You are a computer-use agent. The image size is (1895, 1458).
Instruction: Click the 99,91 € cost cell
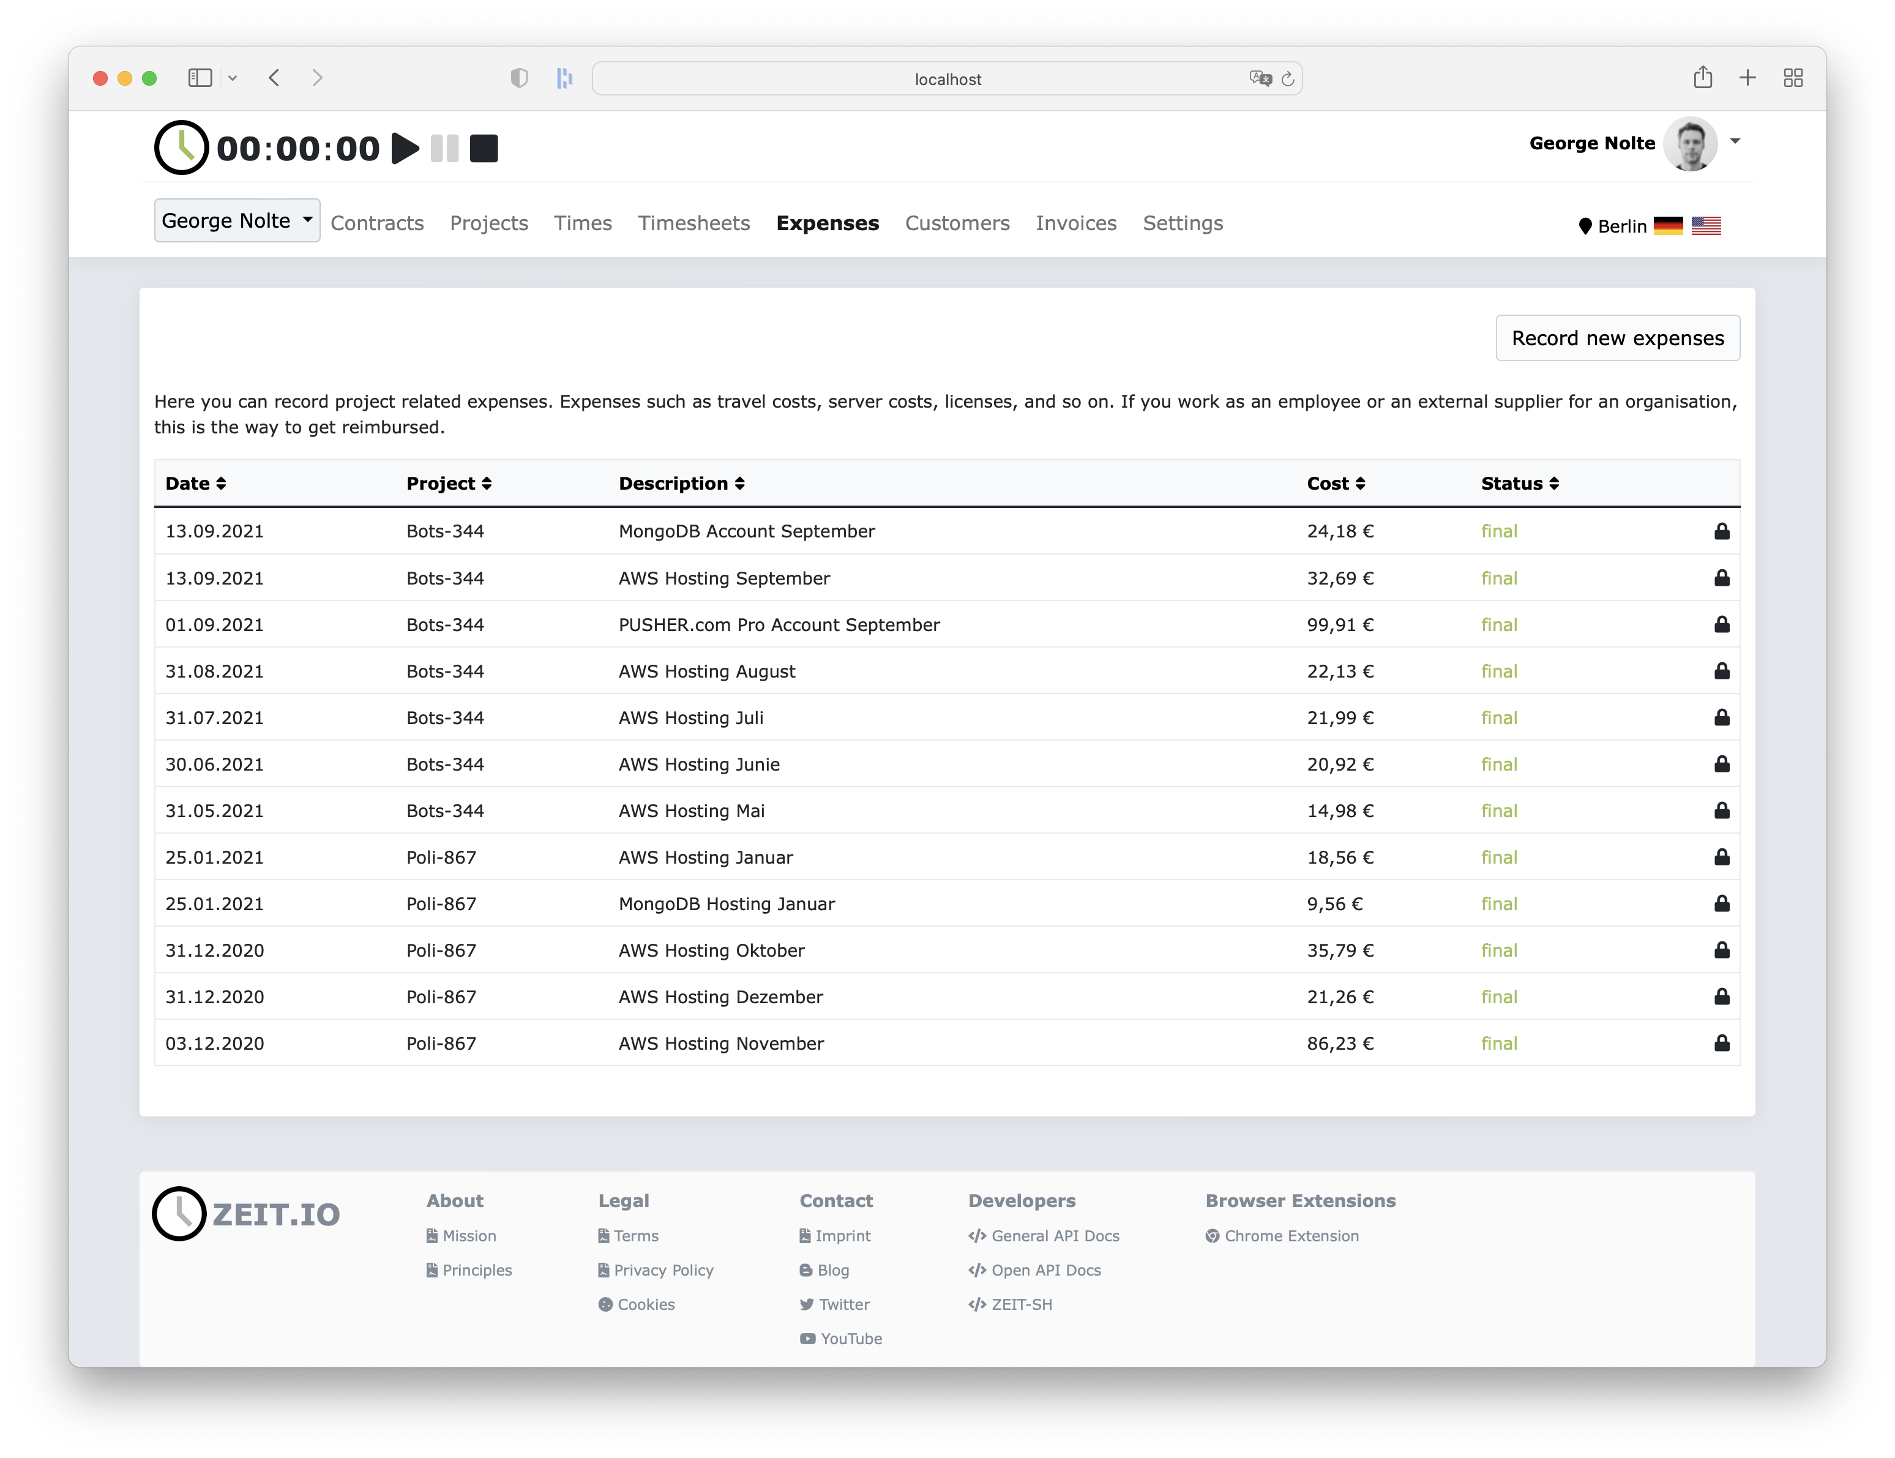coord(1340,625)
